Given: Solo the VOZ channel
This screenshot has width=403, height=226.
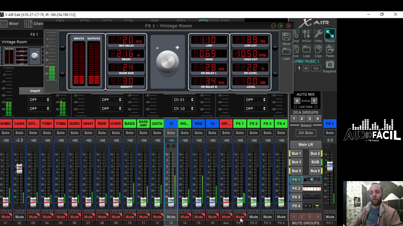Looking at the screenshot, I should click(x=198, y=133).
